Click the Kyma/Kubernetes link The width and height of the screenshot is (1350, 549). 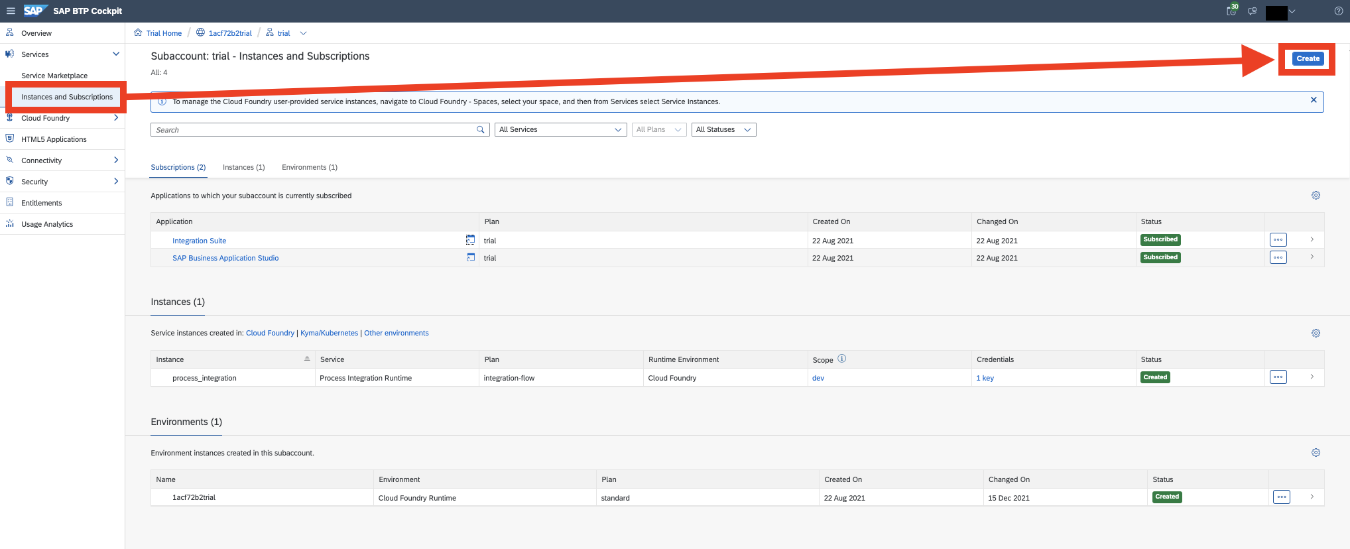[x=329, y=333]
